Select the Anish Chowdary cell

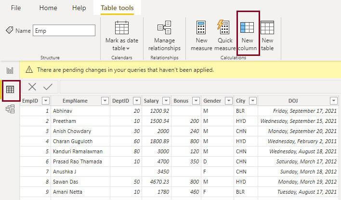[80, 131]
